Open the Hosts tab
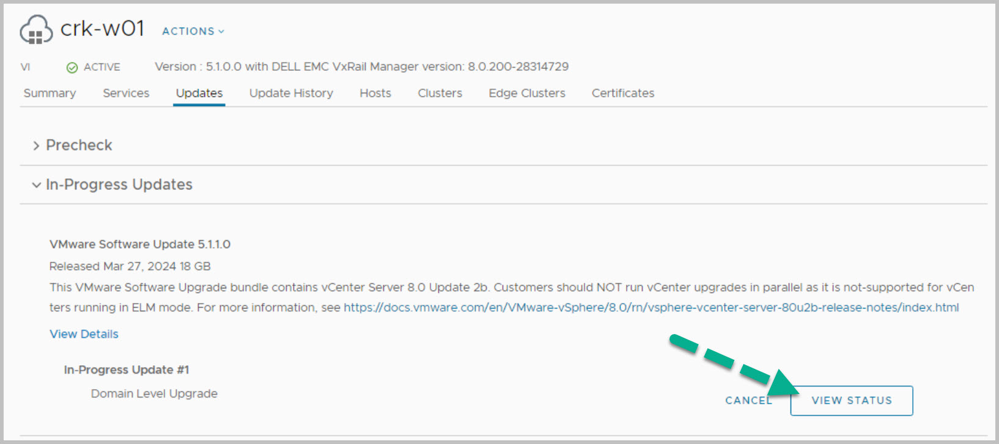 375,93
